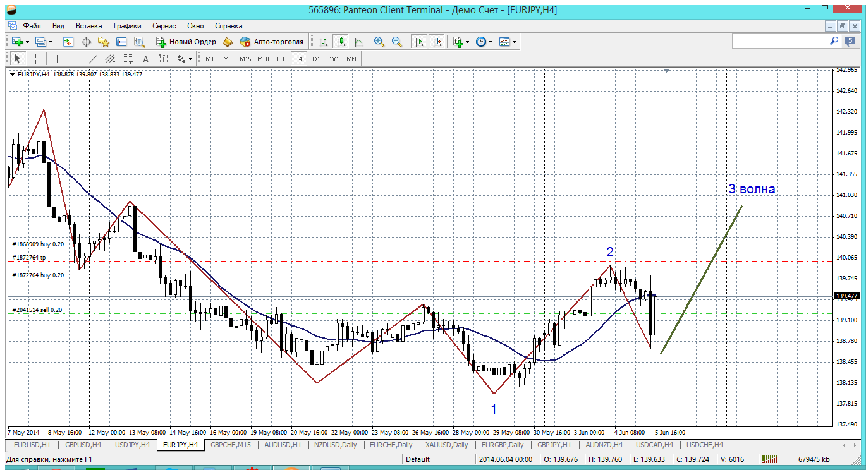
Task: Click the Новый Ордер button
Action: point(186,42)
